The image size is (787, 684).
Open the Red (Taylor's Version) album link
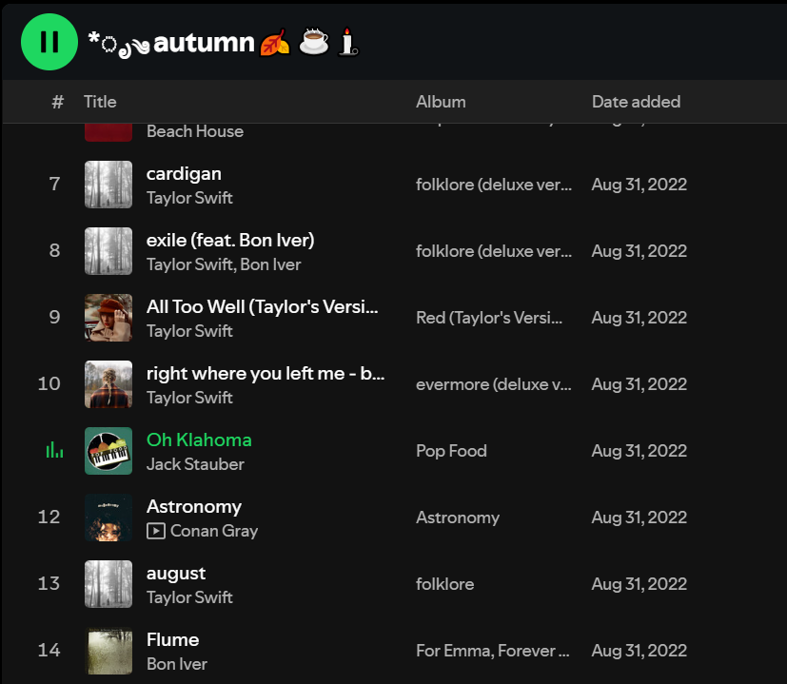pos(489,318)
